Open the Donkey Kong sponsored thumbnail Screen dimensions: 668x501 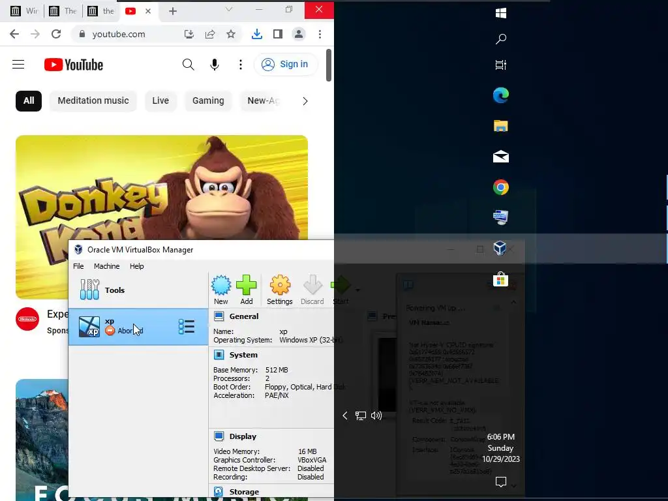pyautogui.click(x=162, y=187)
